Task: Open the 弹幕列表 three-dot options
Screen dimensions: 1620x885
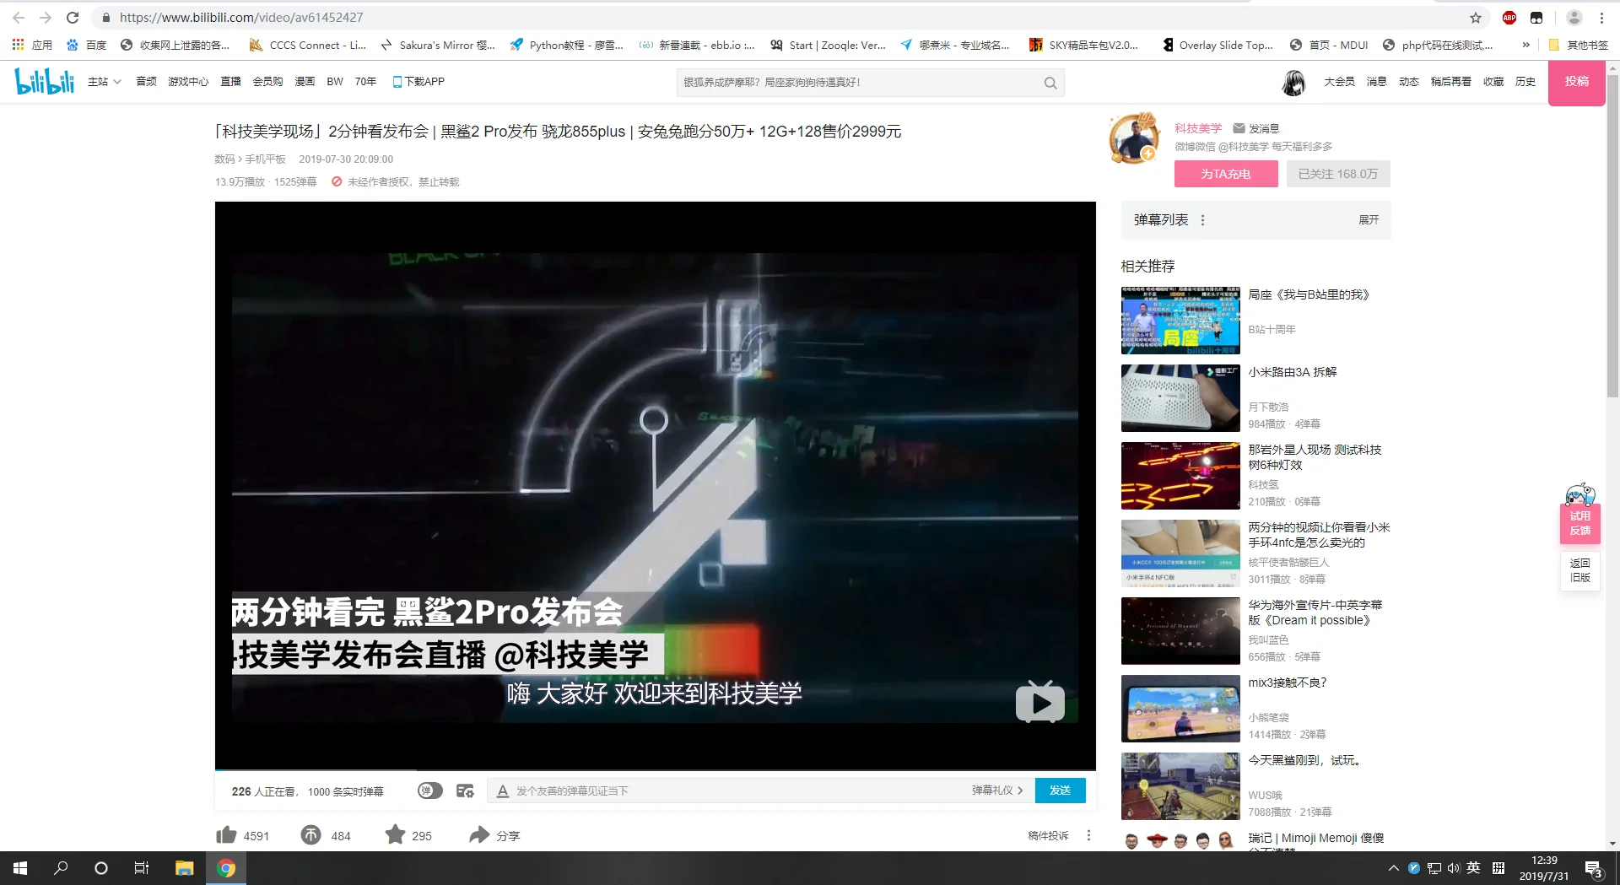Action: click(1202, 220)
